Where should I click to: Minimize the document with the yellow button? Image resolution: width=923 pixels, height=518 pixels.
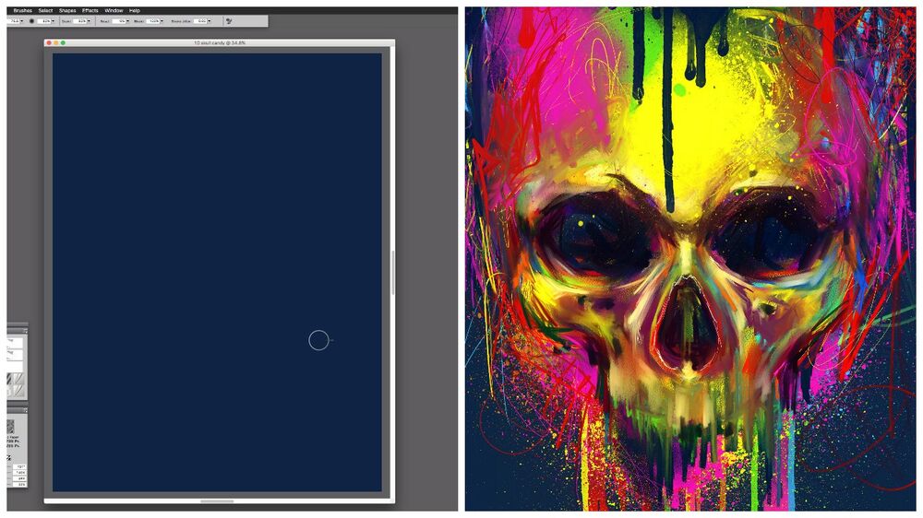pyautogui.click(x=56, y=43)
